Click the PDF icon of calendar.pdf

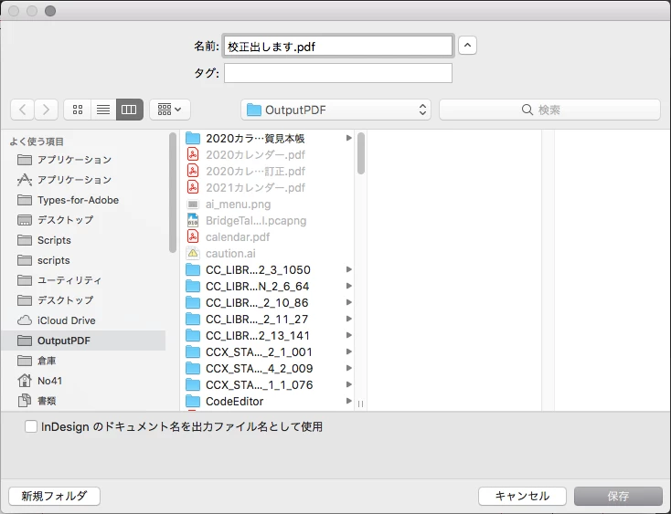(193, 236)
